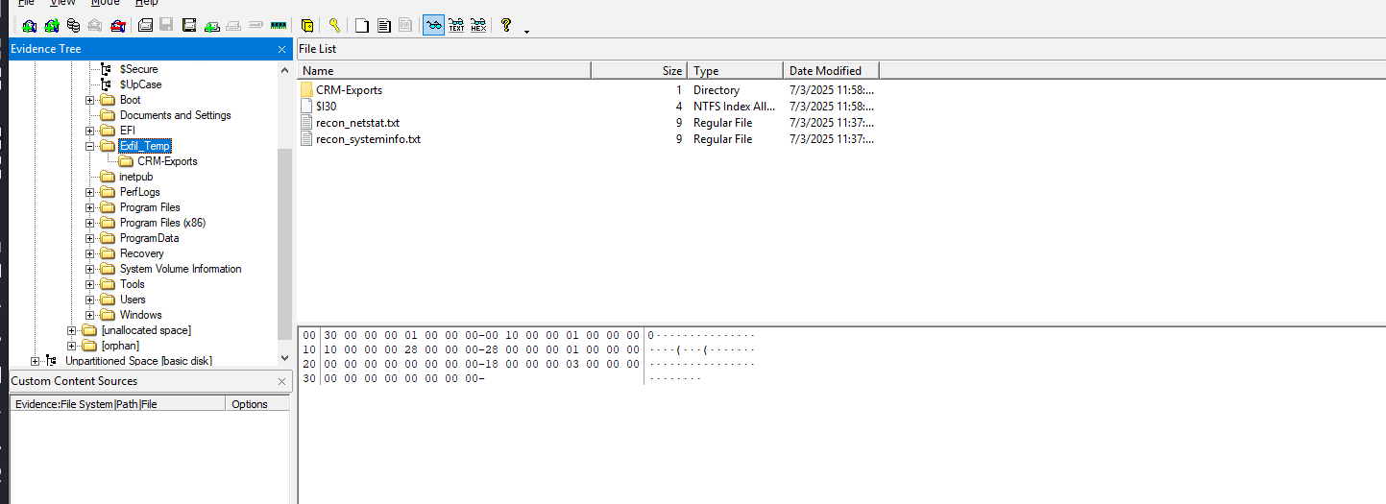
Task: Click the Export File Hash List icon
Action: pyautogui.click(x=384, y=26)
